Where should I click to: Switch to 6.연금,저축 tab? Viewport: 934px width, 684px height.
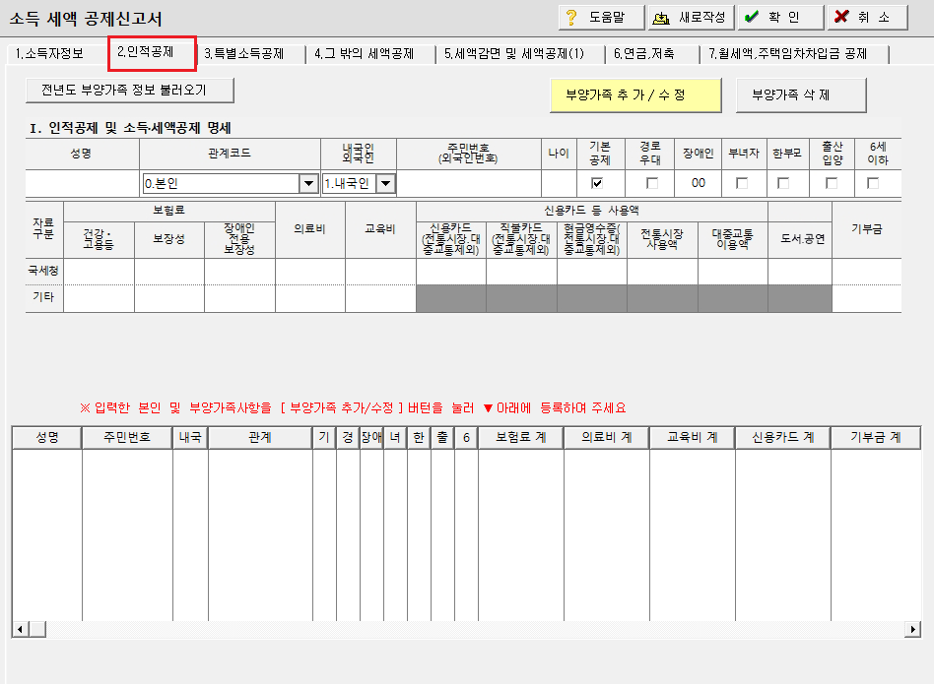pyautogui.click(x=644, y=53)
